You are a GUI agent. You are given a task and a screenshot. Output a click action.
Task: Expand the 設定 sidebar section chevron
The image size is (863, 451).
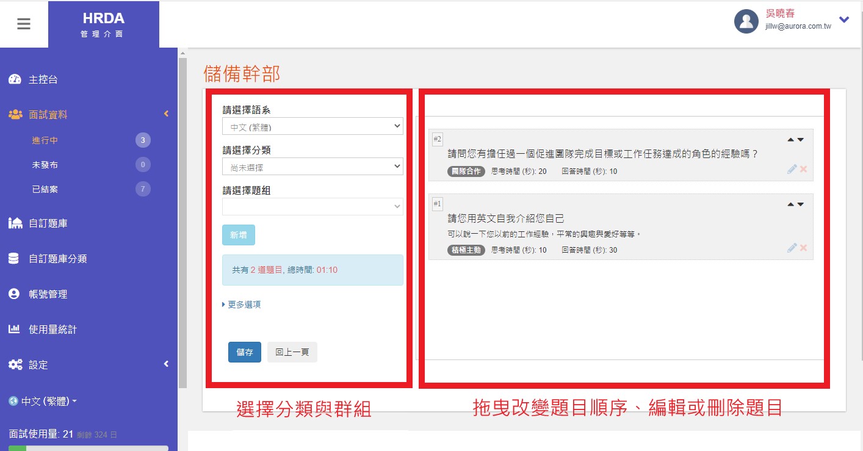tap(166, 364)
